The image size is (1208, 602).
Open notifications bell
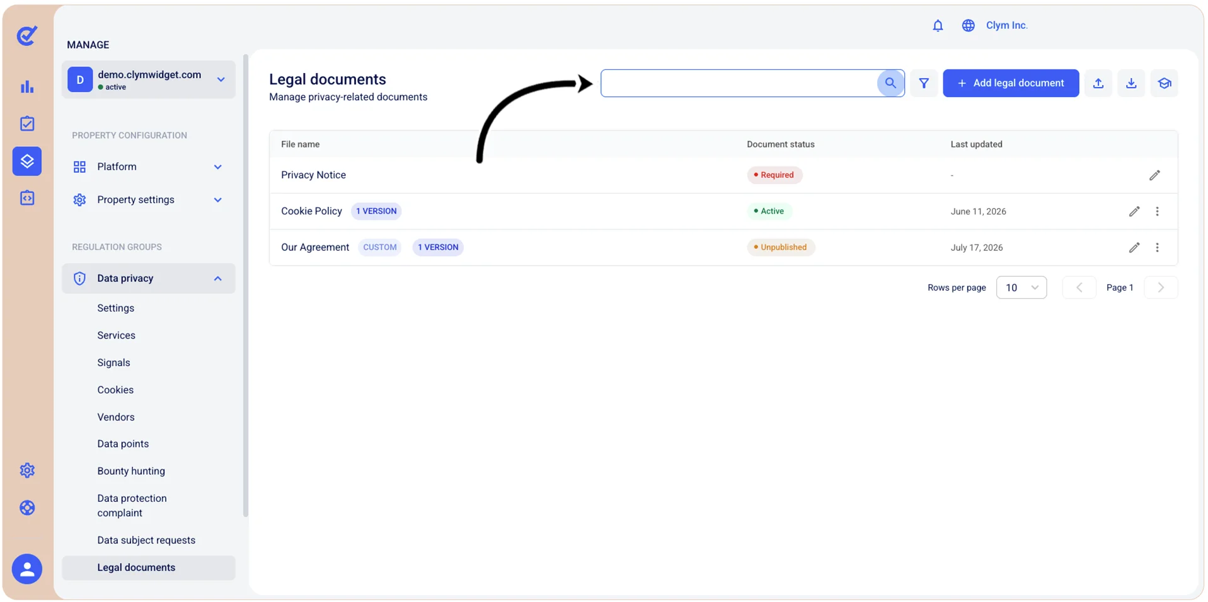point(938,25)
